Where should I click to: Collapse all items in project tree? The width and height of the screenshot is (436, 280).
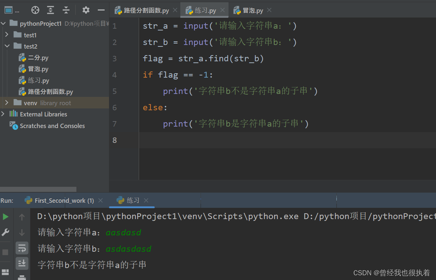(66, 10)
